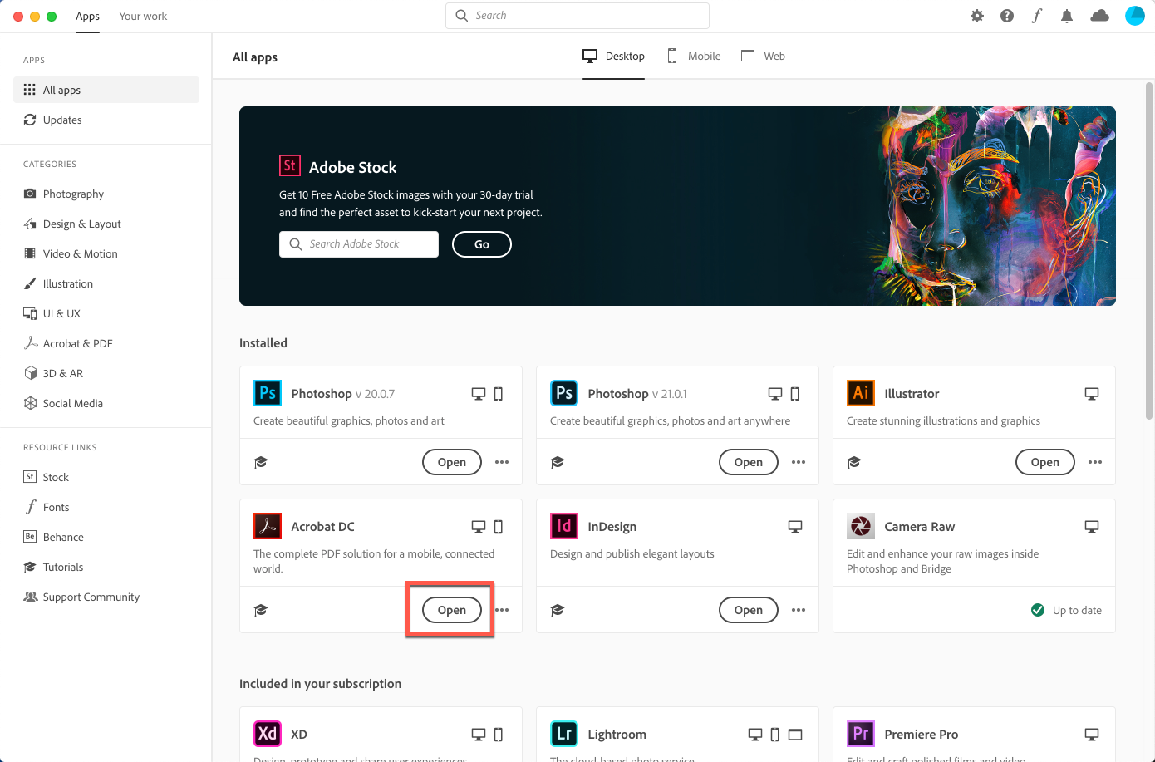
Task: Click the Photoshop v 21.0.1 app icon
Action: (x=564, y=393)
